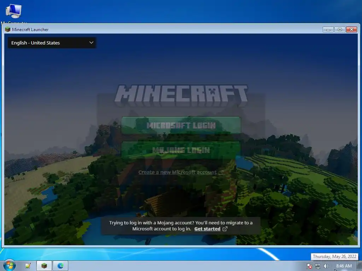Minimize the Minecraft Launcher window
Viewport: 362px width, 271px height.
click(x=328, y=30)
